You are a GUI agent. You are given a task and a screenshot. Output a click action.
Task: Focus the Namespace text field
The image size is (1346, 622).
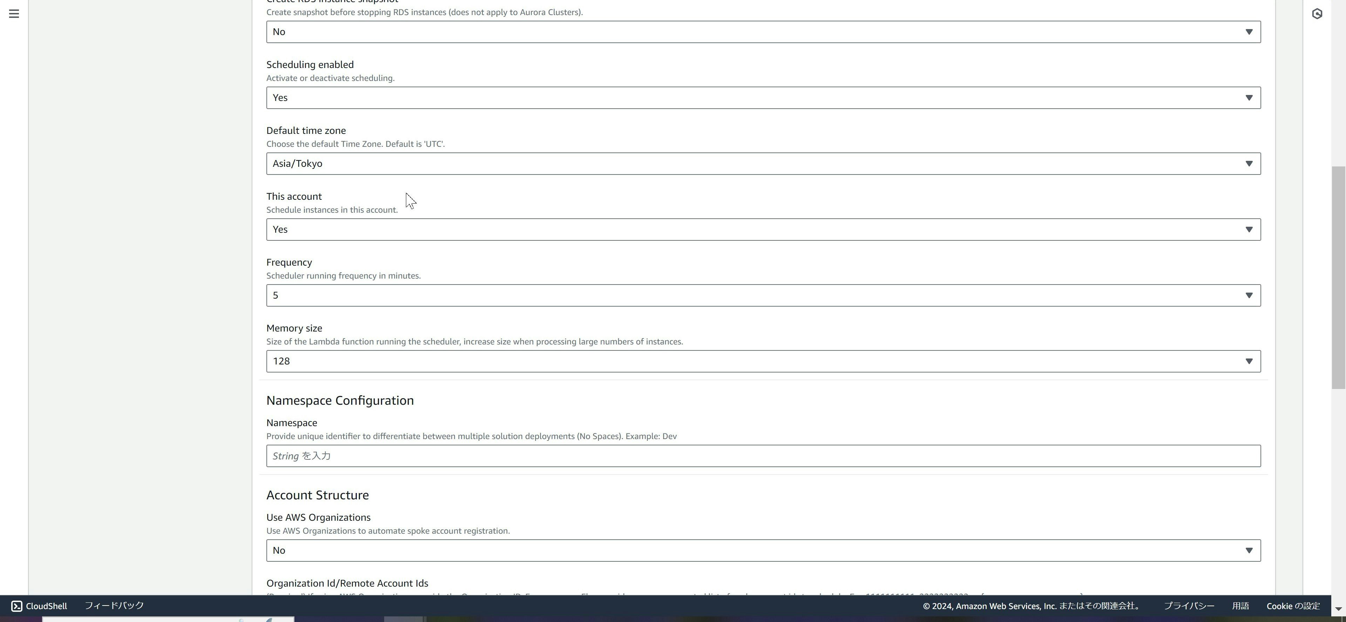pyautogui.click(x=763, y=456)
